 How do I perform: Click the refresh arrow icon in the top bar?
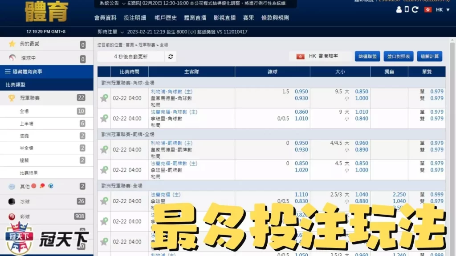click(415, 9)
